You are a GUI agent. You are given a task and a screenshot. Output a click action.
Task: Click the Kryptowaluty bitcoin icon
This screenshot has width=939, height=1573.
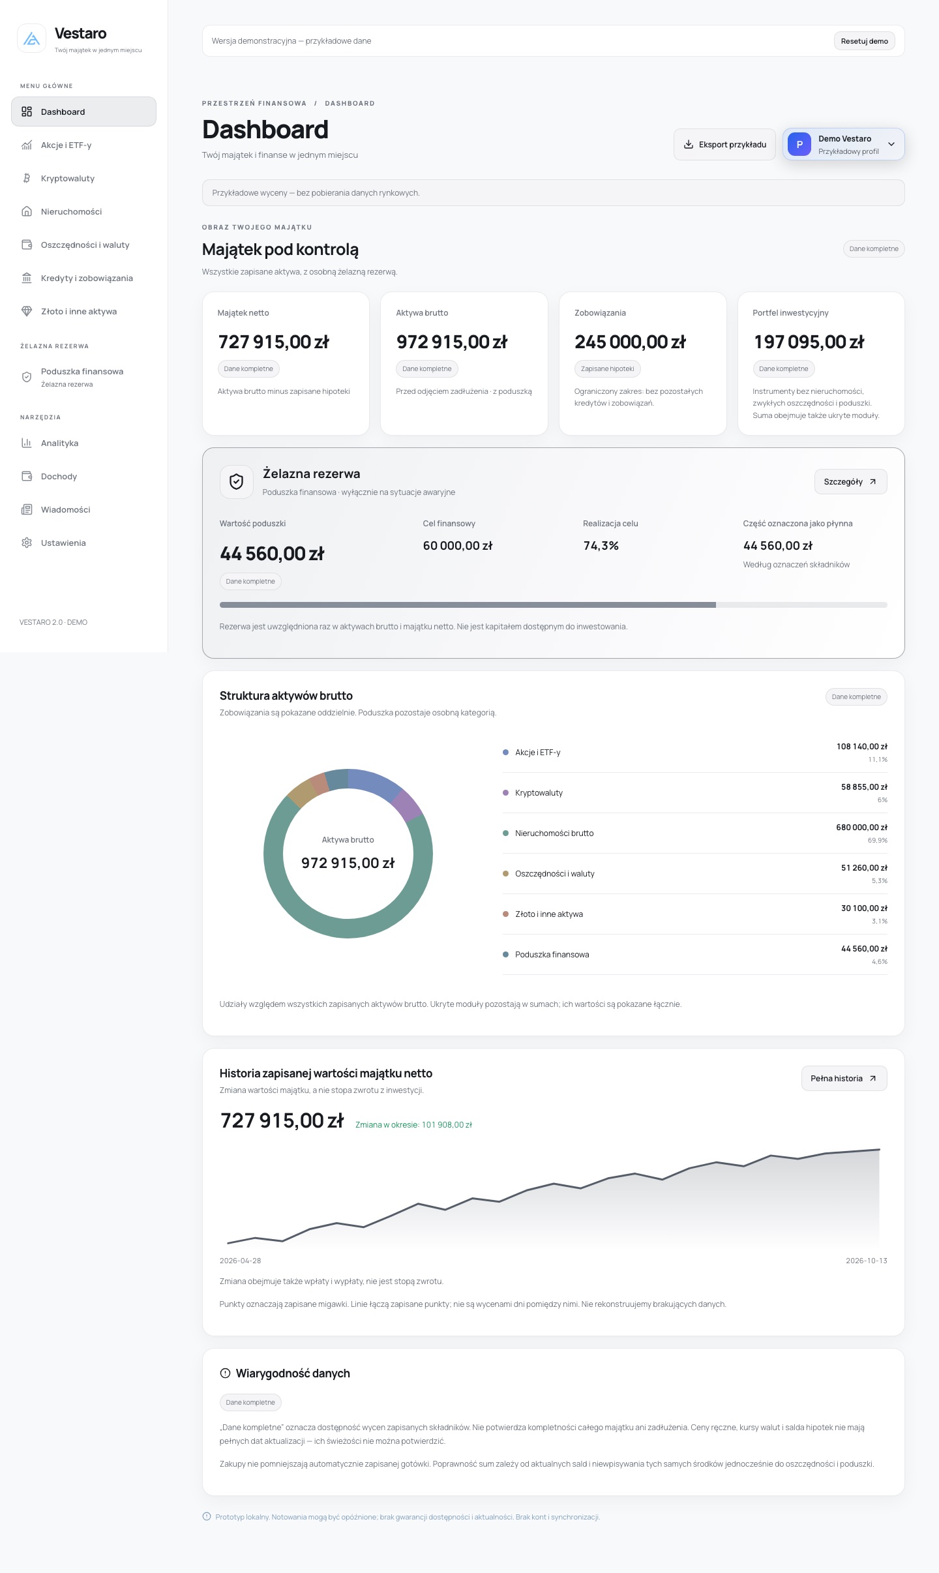27,178
